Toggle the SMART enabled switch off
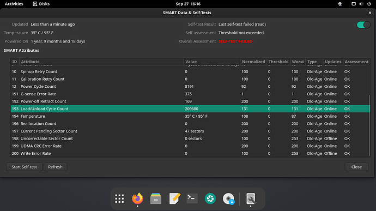376x211 pixels. click(x=363, y=25)
